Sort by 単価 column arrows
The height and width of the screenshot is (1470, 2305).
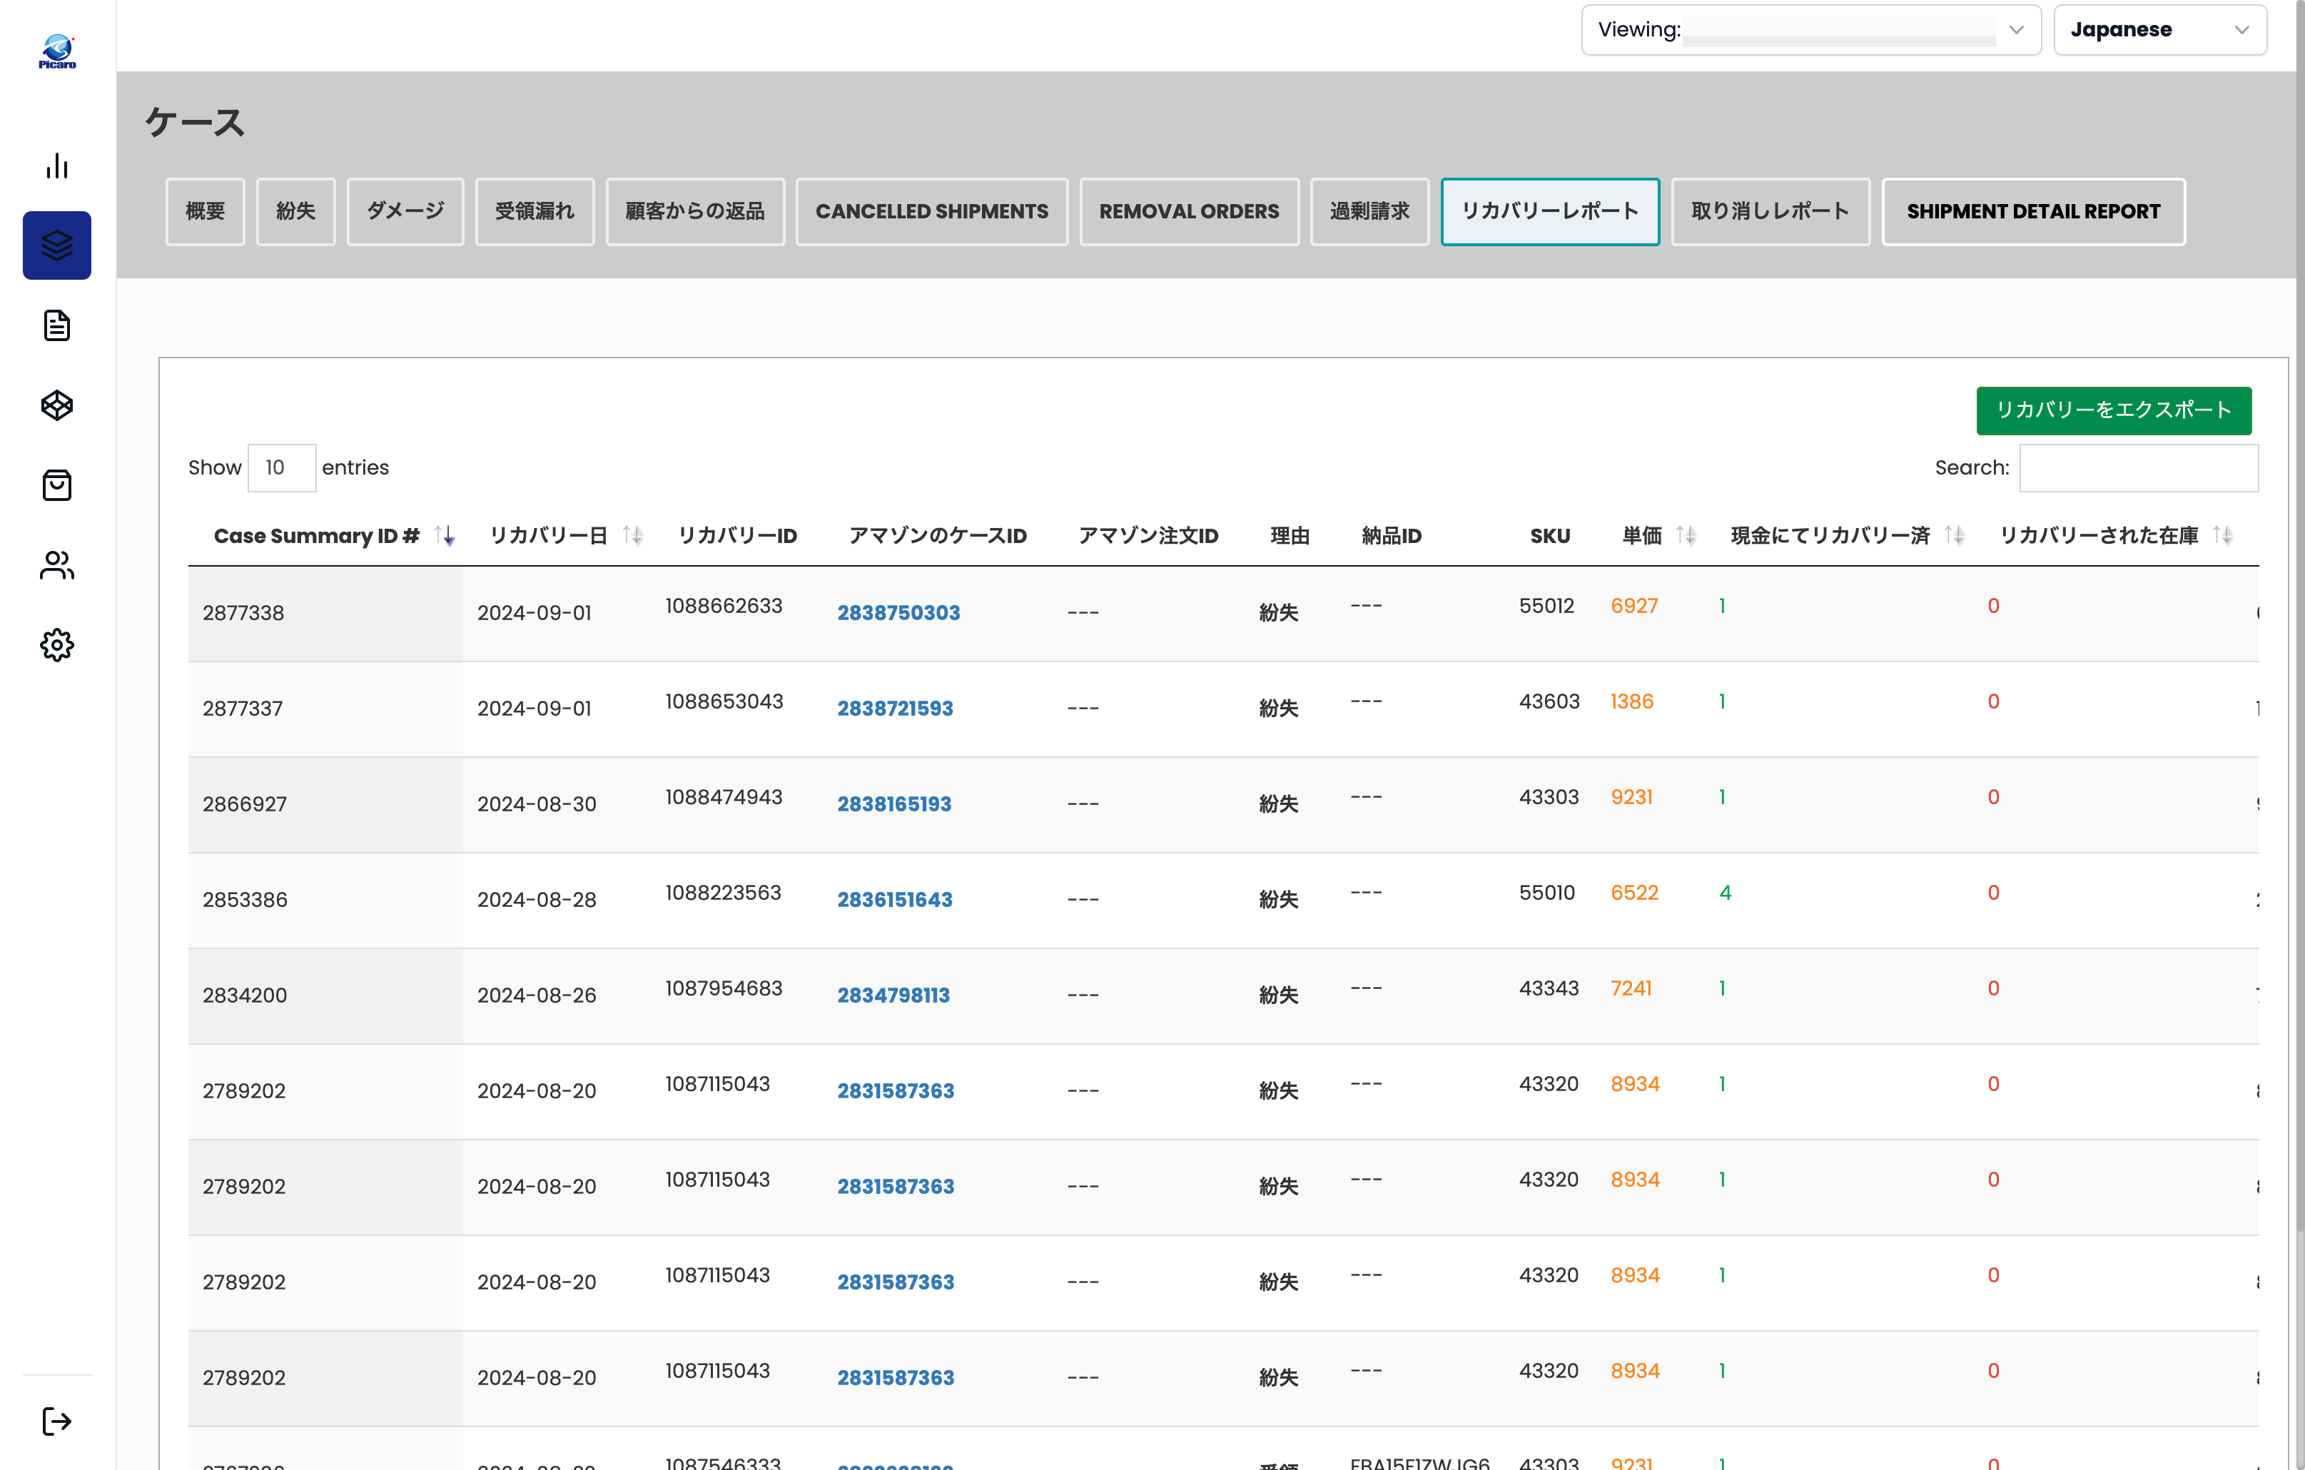[1686, 536]
